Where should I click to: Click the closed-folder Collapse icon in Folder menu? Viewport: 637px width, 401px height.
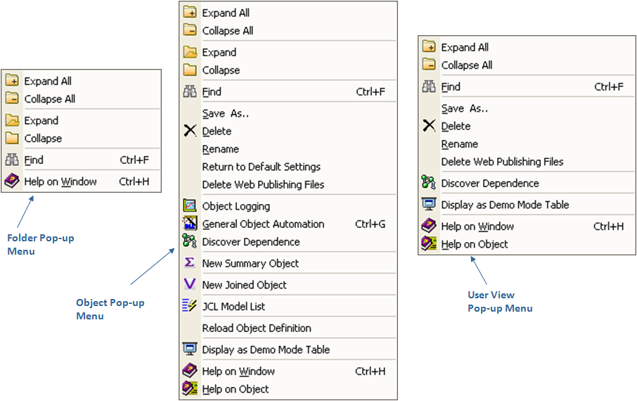click(12, 139)
